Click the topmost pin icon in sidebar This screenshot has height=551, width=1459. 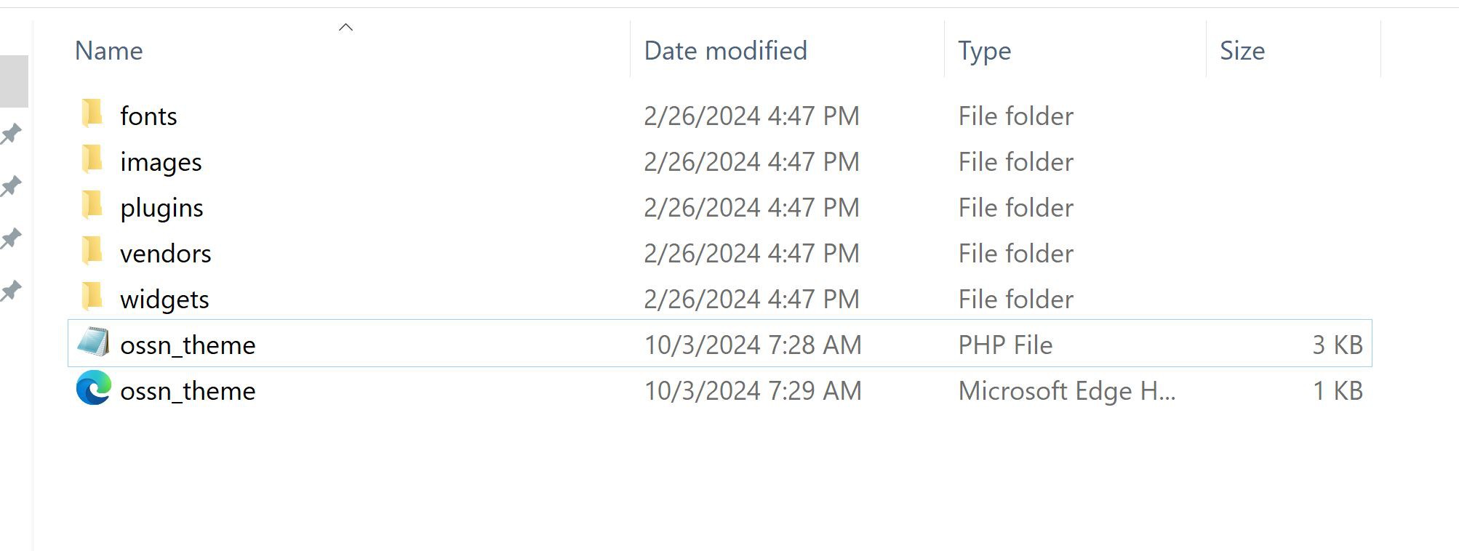click(x=11, y=134)
